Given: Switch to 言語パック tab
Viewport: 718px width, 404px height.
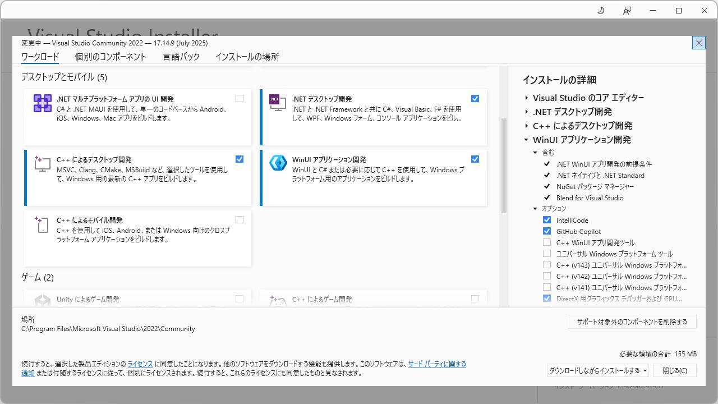Looking at the screenshot, I should (181, 57).
